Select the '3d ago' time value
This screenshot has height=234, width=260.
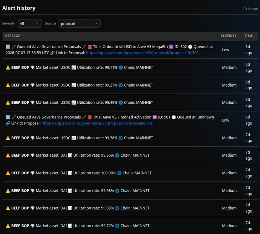(249, 50)
